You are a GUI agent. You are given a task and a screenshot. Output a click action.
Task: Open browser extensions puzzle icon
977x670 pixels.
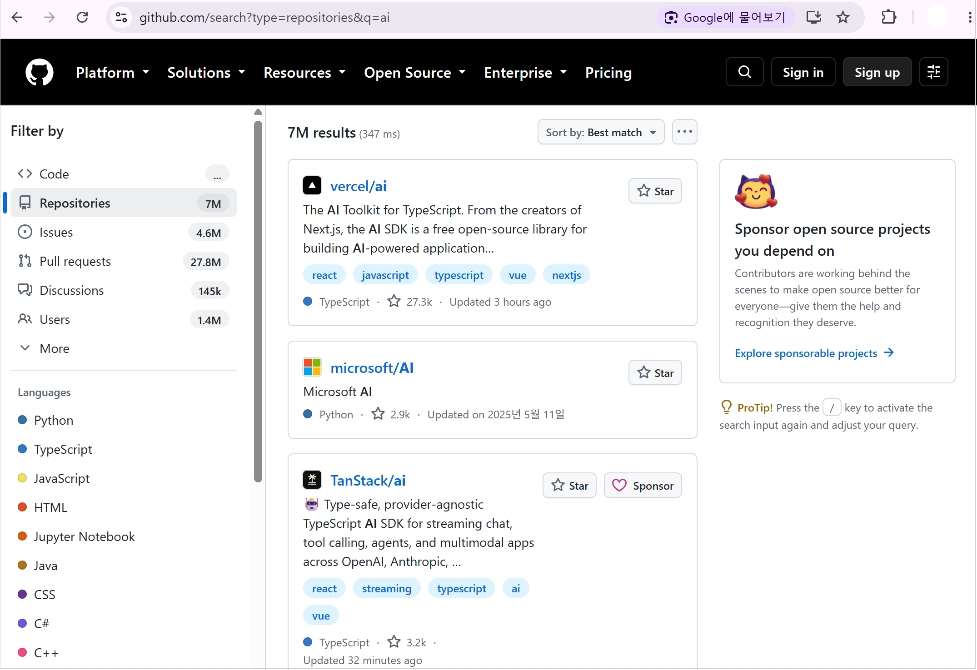pos(888,17)
